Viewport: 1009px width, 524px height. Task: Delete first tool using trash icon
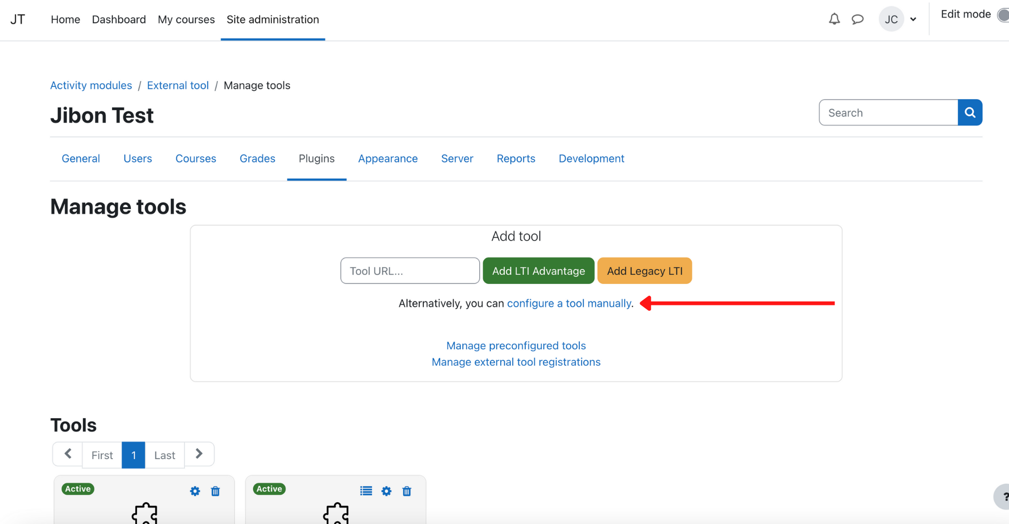[215, 491]
